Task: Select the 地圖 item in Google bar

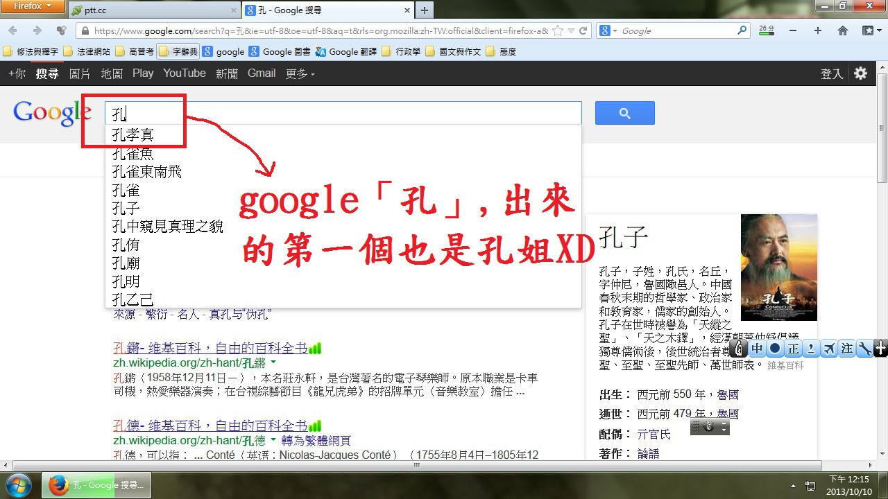Action: click(x=112, y=73)
